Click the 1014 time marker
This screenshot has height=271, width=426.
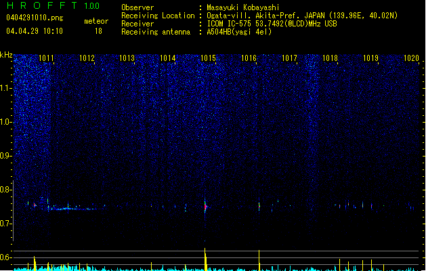(x=168, y=58)
